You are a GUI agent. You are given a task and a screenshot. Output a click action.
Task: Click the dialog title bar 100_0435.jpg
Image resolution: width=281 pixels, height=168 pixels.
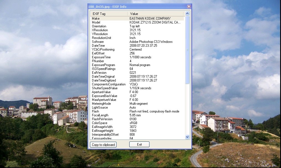click(x=133, y=6)
